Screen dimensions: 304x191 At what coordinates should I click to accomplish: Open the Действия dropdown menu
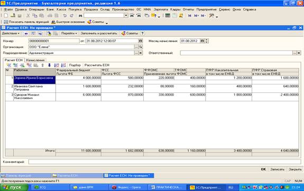[11, 33]
